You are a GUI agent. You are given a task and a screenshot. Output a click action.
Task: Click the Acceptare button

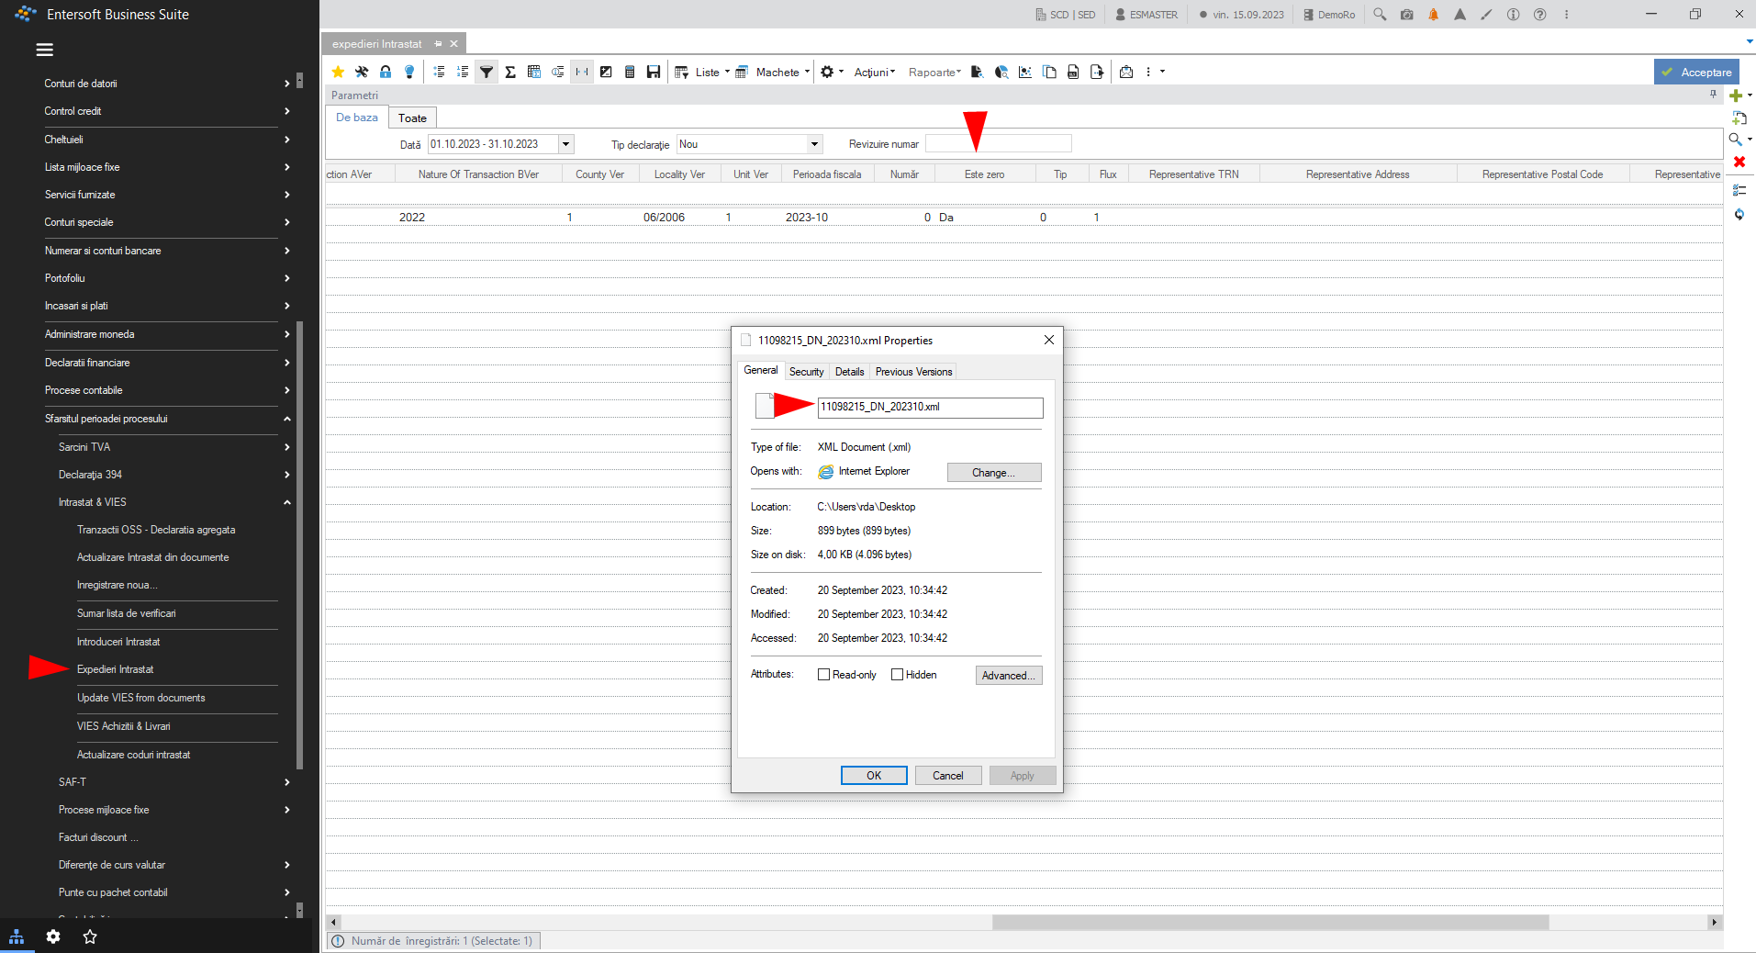point(1696,72)
